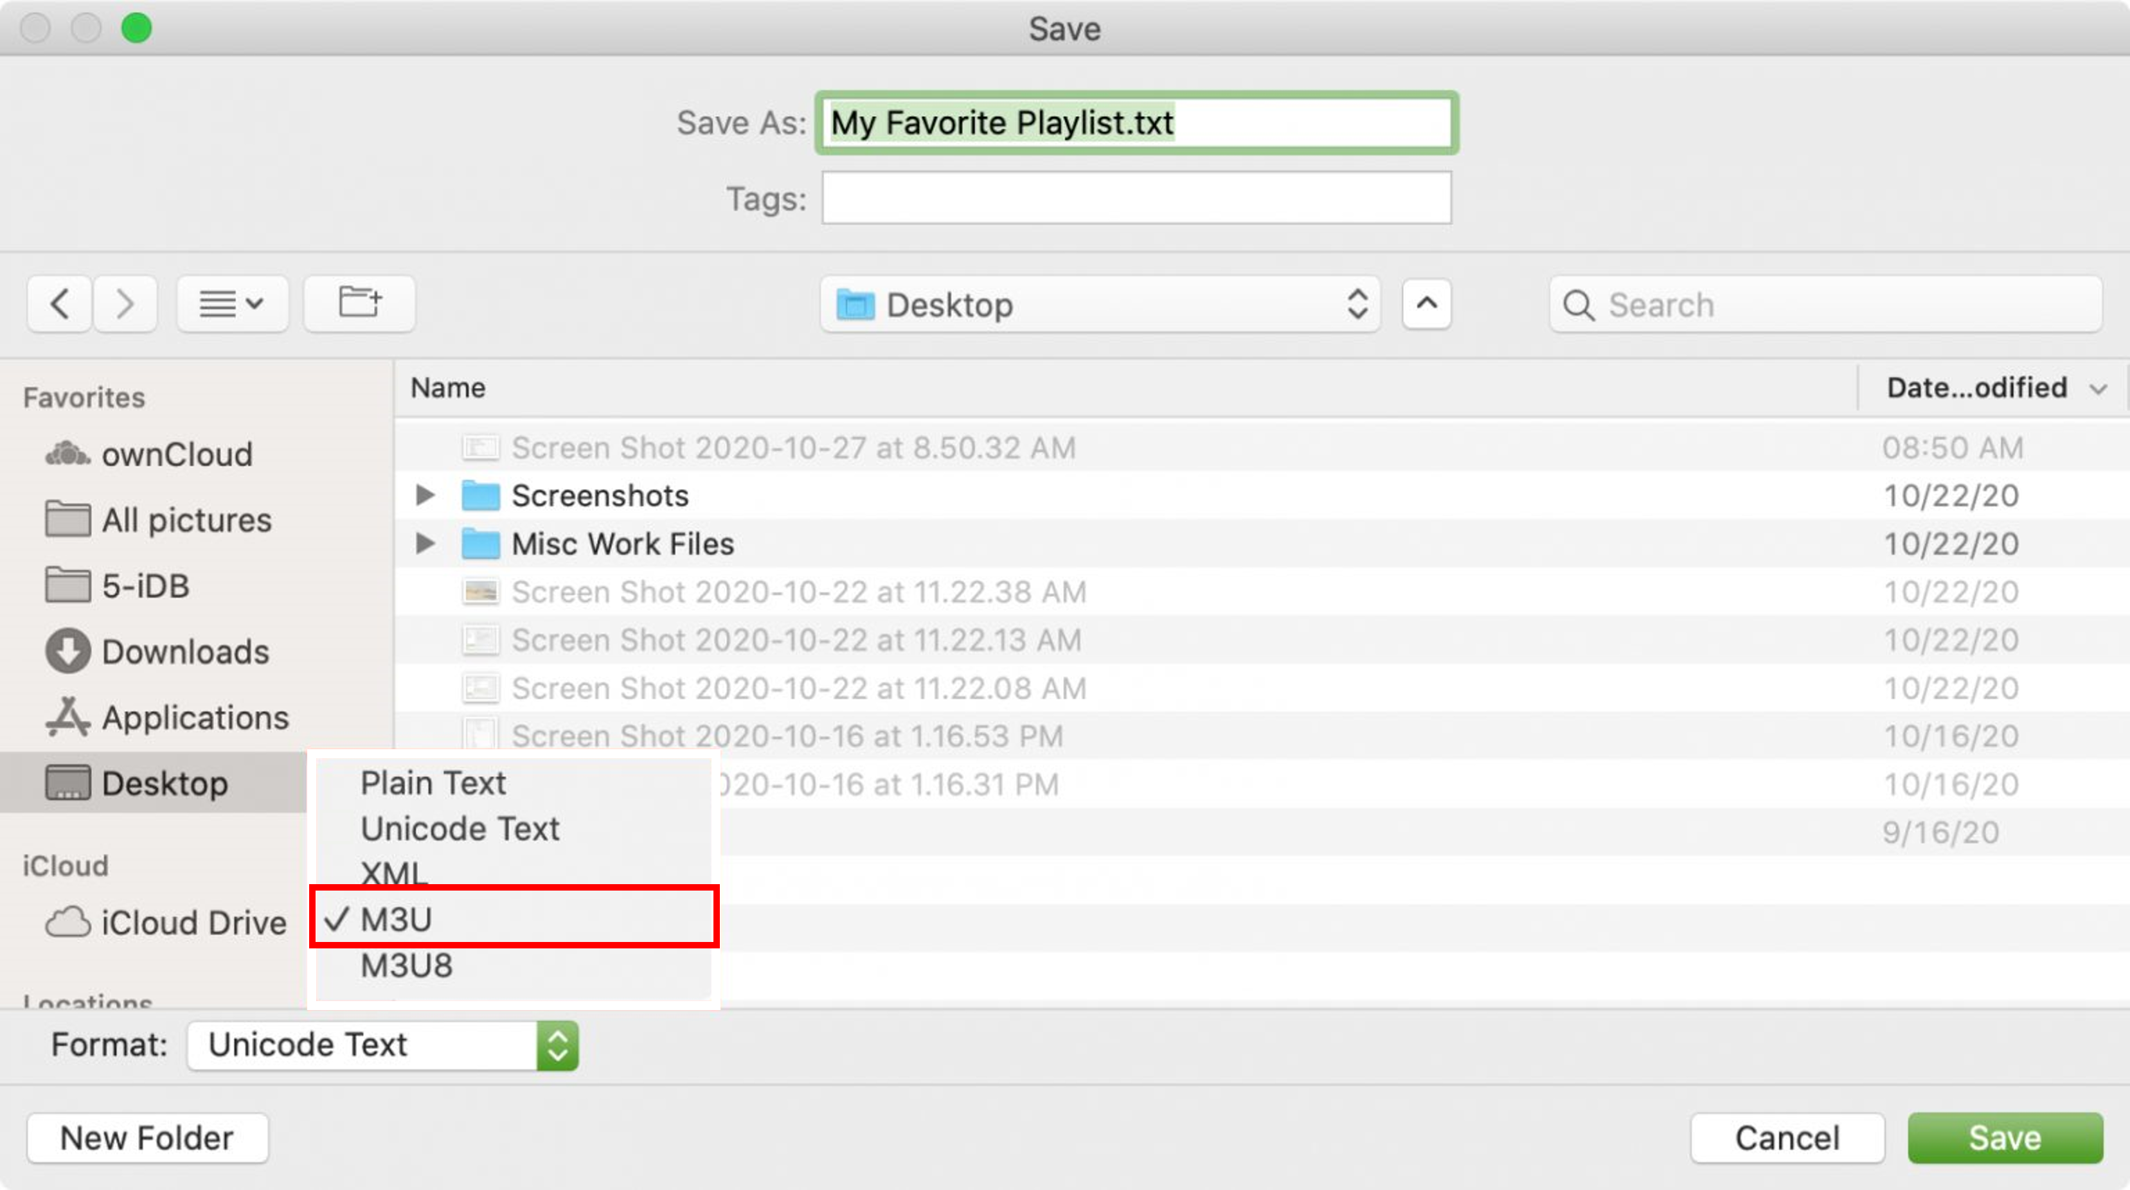Screen dimensions: 2130x1190
Task: Open the Format dropdown
Action: pos(383,1045)
